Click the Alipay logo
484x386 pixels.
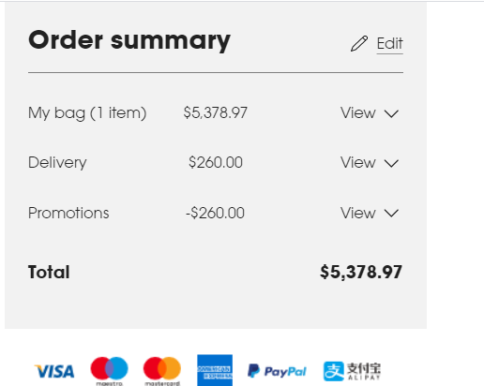point(352,371)
